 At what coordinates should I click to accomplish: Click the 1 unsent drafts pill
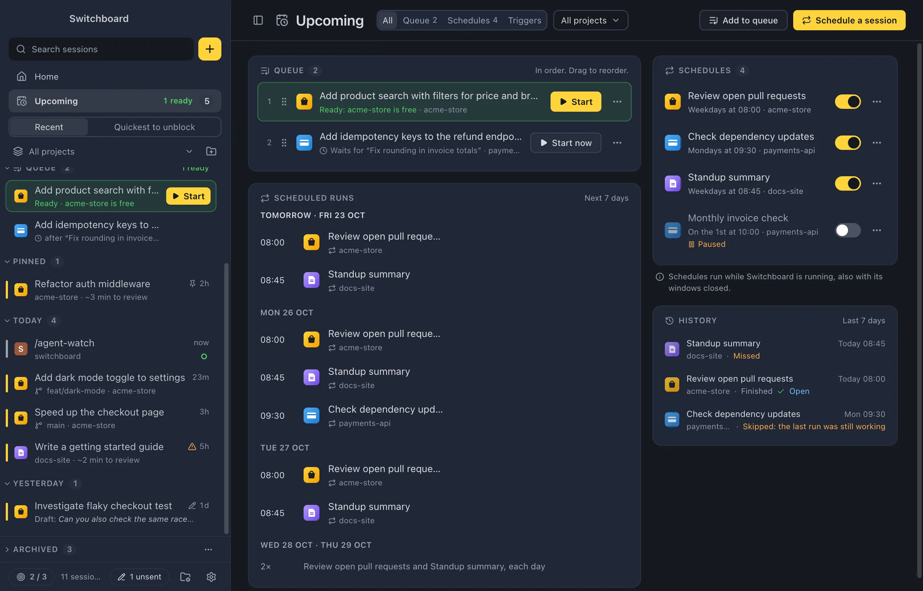140,577
